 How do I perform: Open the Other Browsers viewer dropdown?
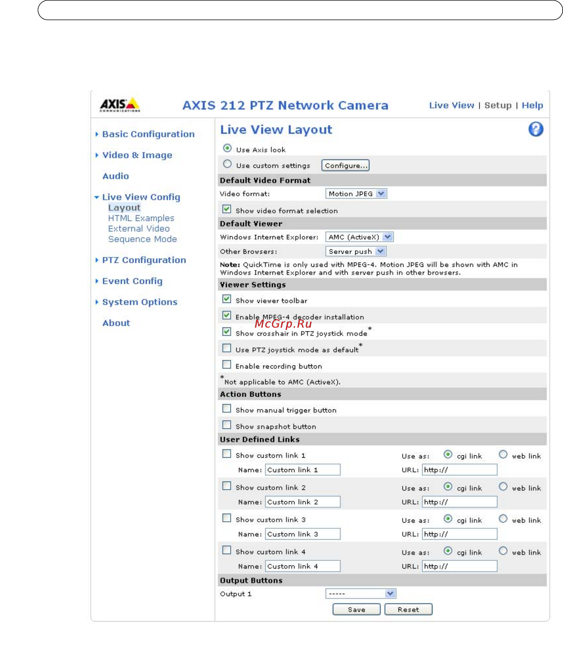pyautogui.click(x=356, y=251)
